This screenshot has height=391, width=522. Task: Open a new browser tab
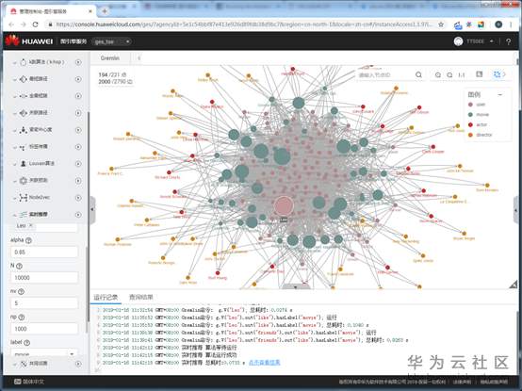[x=105, y=11]
